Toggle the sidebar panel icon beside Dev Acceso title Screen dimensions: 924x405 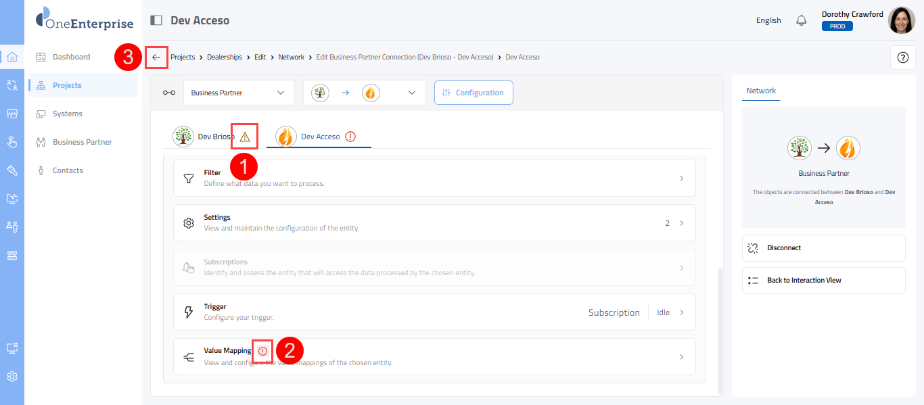coord(156,20)
